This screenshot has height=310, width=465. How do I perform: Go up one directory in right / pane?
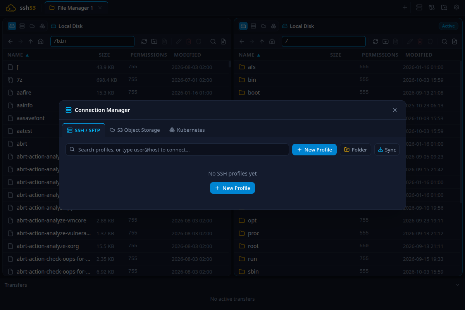tap(262, 41)
